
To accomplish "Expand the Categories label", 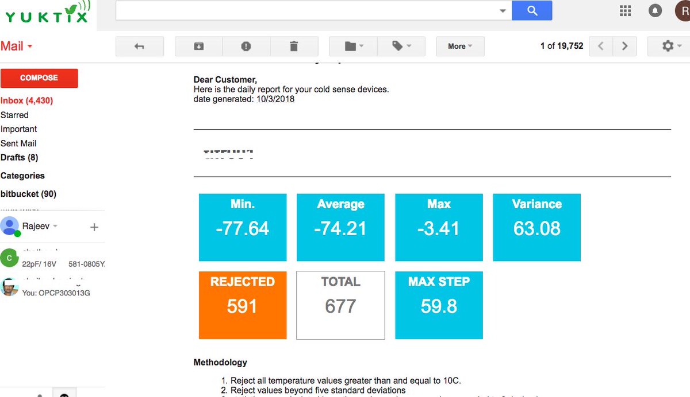I will pyautogui.click(x=22, y=176).
